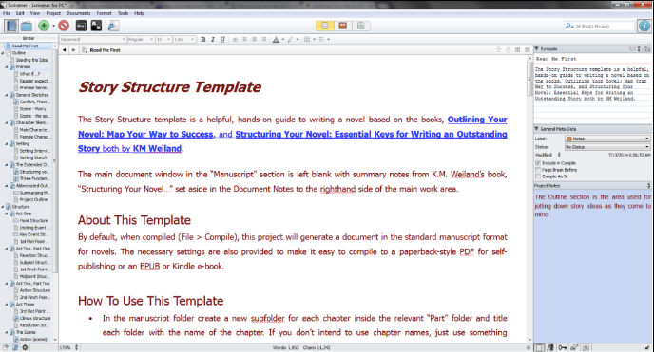Select Seeding the Idea binder item
Screen dimensions: 654x352
pyautogui.click(x=30, y=60)
